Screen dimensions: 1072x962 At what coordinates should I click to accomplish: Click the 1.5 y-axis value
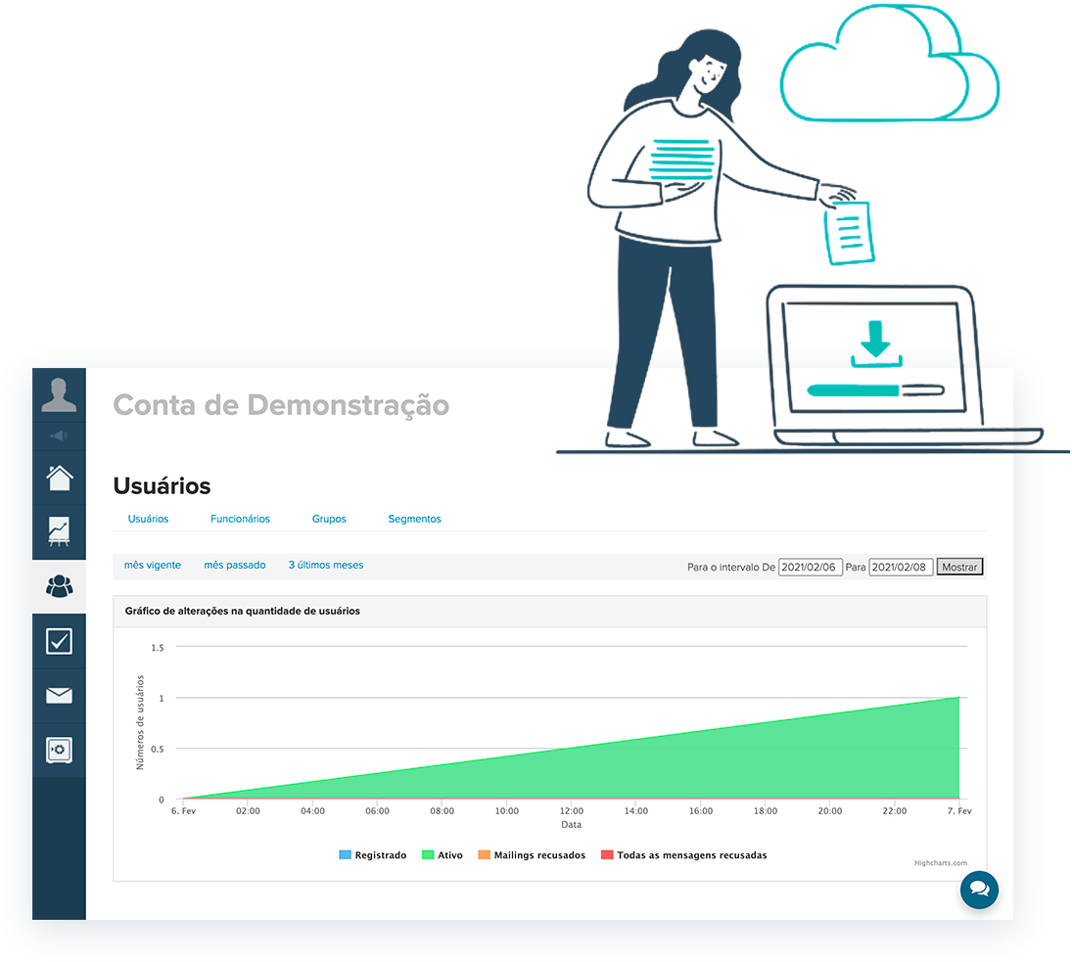click(x=158, y=648)
